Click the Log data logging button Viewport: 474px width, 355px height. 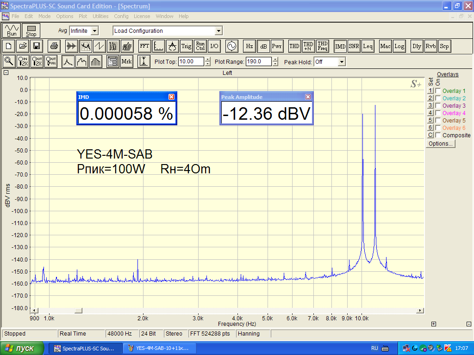(x=399, y=46)
